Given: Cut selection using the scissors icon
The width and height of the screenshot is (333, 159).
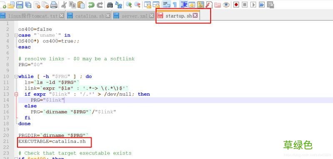Looking at the screenshot, I should pyautogui.click(x=64, y=5).
